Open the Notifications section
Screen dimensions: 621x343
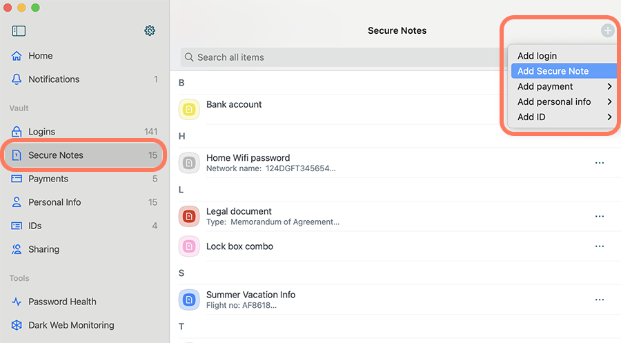84,79
